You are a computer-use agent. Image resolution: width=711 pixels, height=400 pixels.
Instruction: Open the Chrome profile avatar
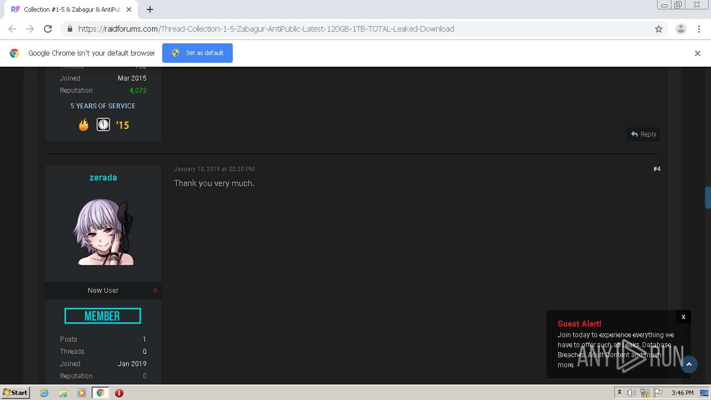pyautogui.click(x=681, y=29)
